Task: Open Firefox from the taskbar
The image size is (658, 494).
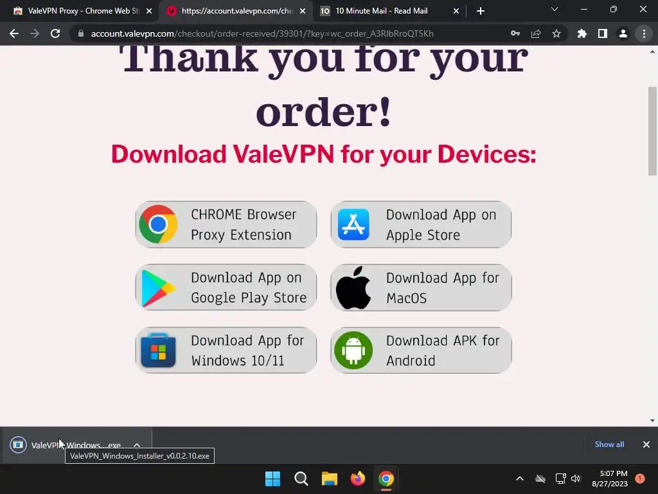Action: pyautogui.click(x=357, y=479)
